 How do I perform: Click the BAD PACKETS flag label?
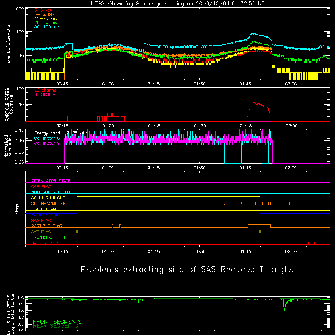coord(46,243)
